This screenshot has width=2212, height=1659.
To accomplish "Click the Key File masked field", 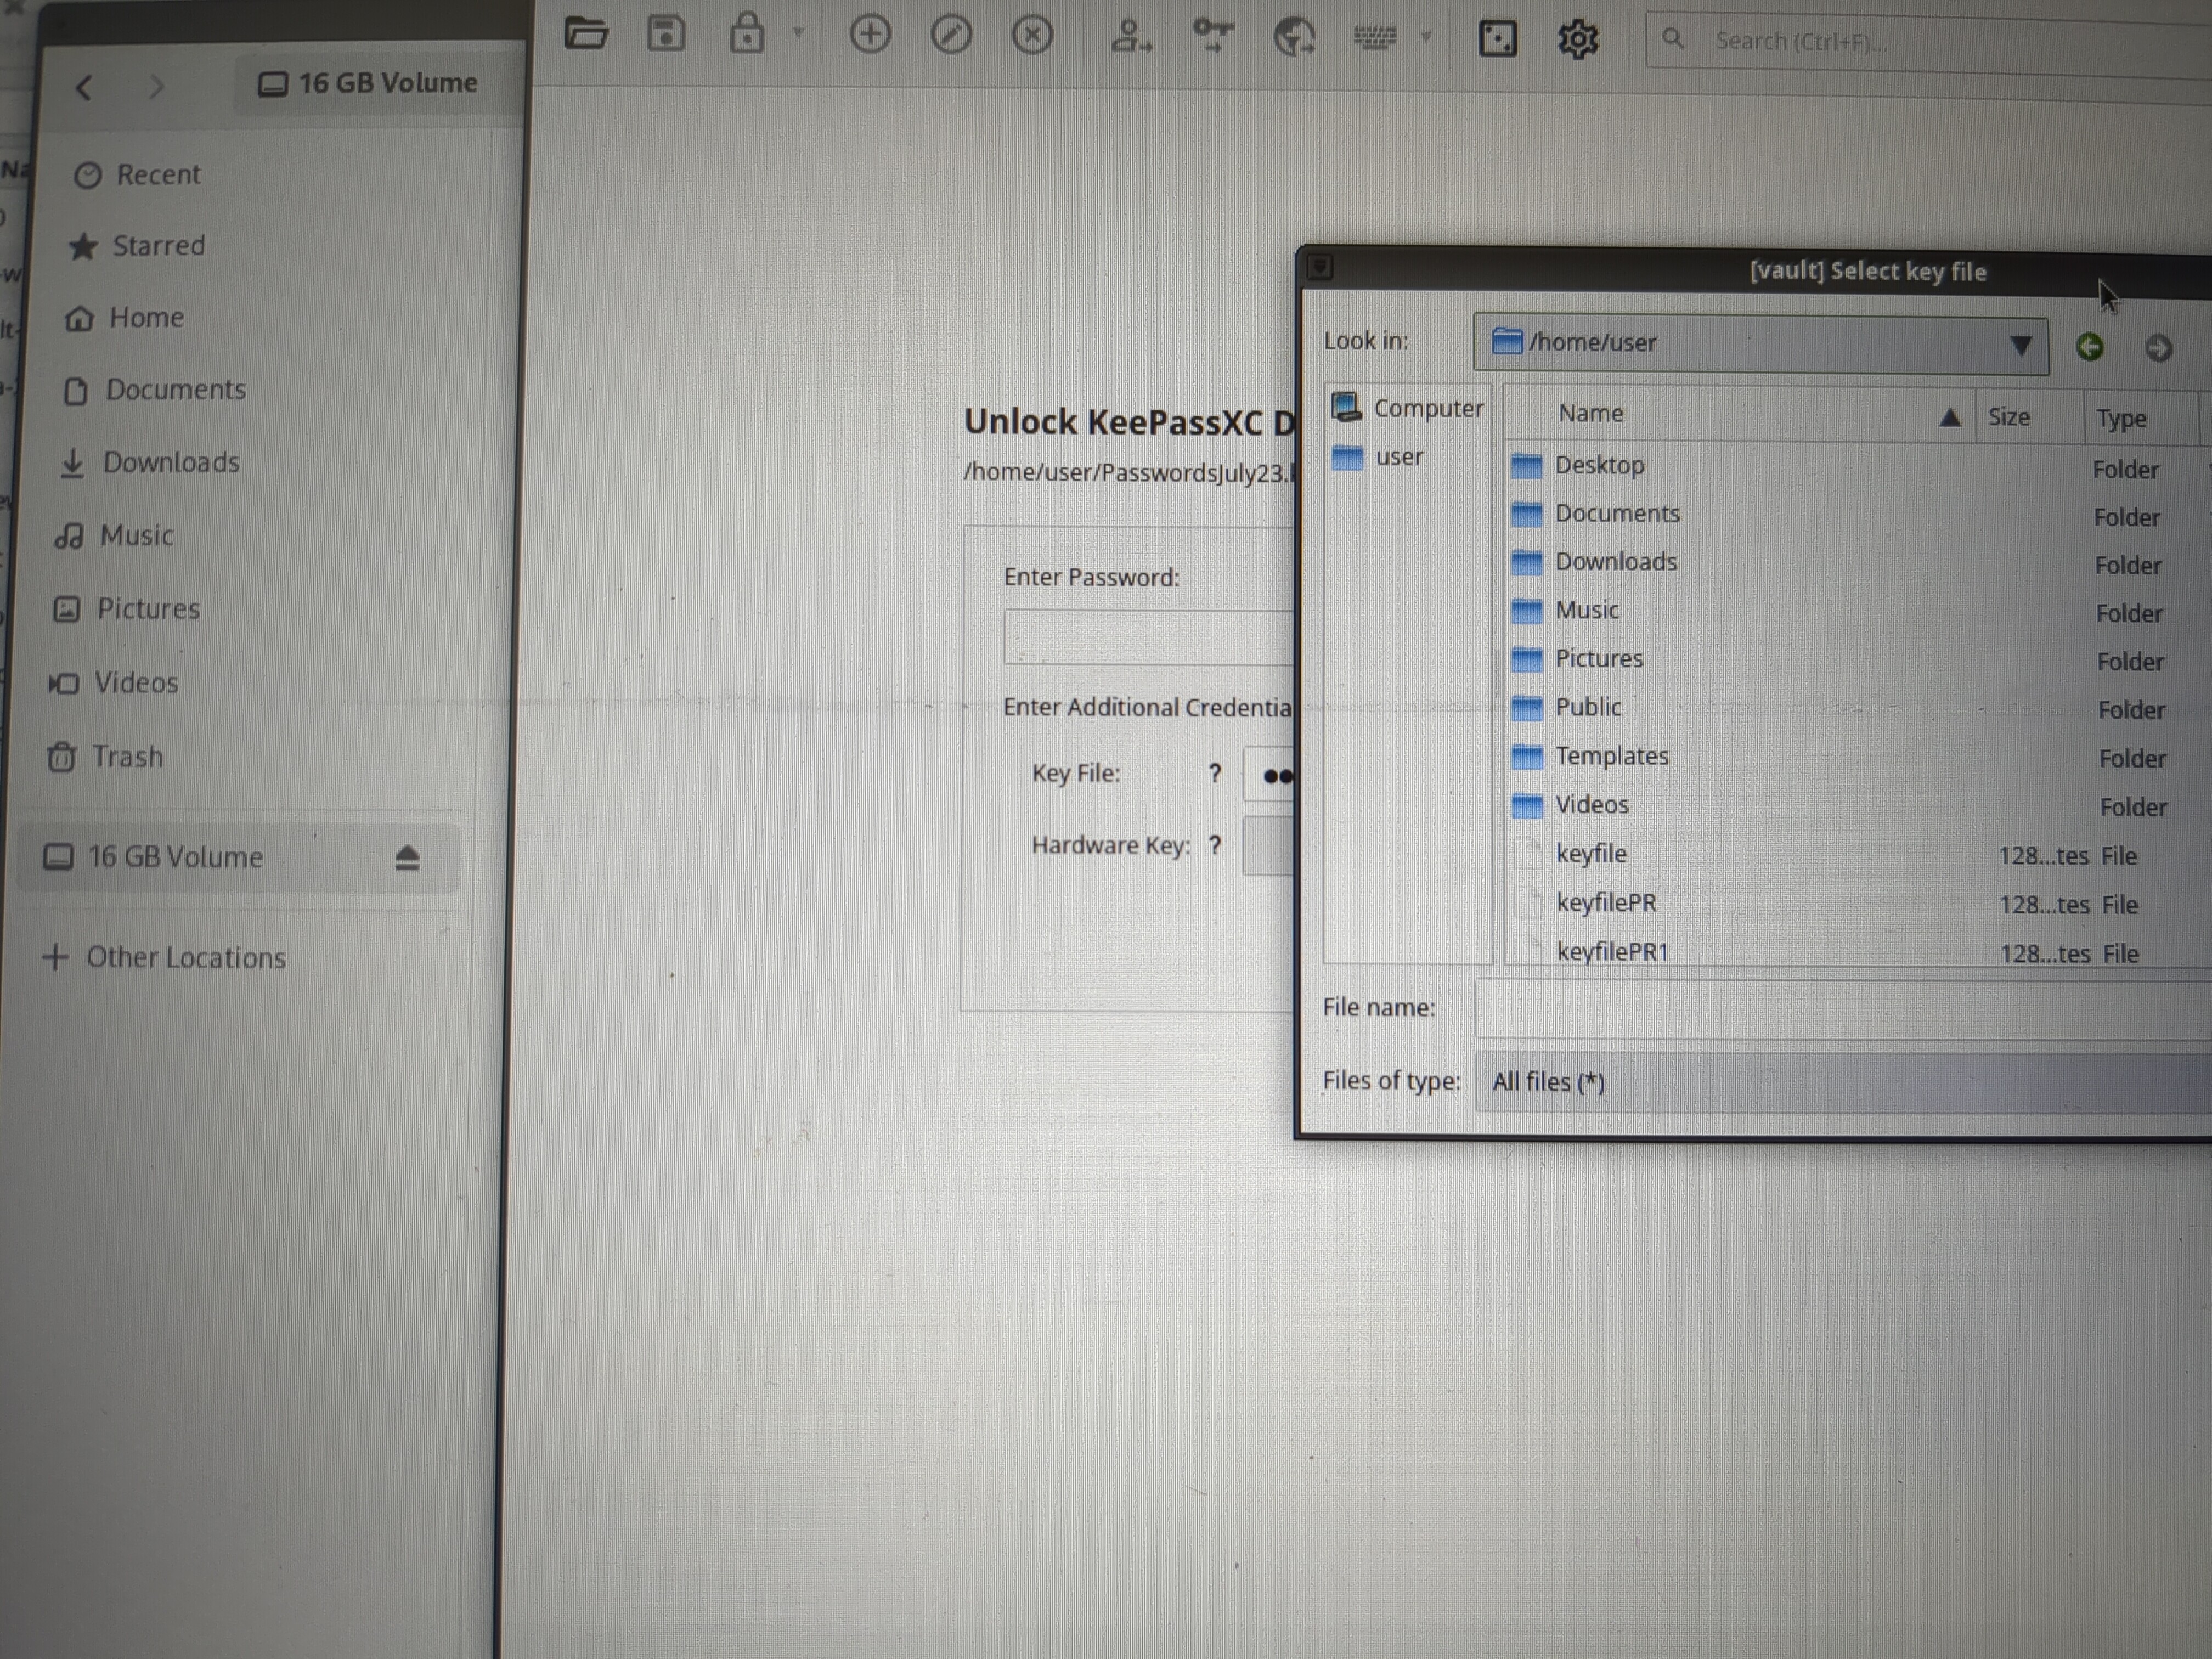I will coord(1268,774).
